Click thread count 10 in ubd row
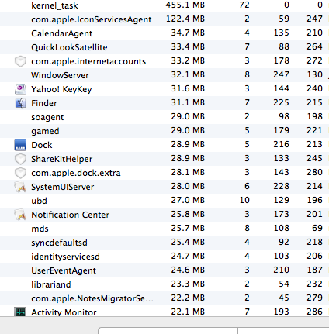This screenshot has width=329, height=334. (x=244, y=200)
